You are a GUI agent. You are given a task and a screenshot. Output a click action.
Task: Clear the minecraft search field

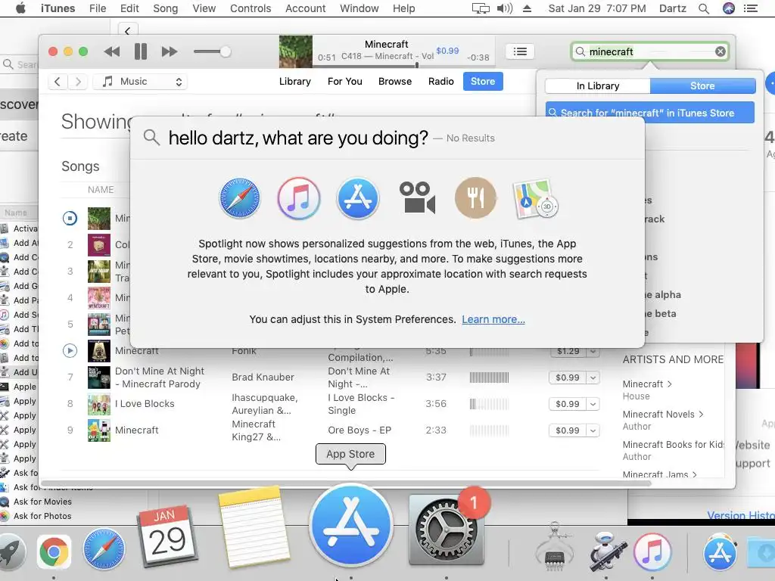pyautogui.click(x=721, y=51)
